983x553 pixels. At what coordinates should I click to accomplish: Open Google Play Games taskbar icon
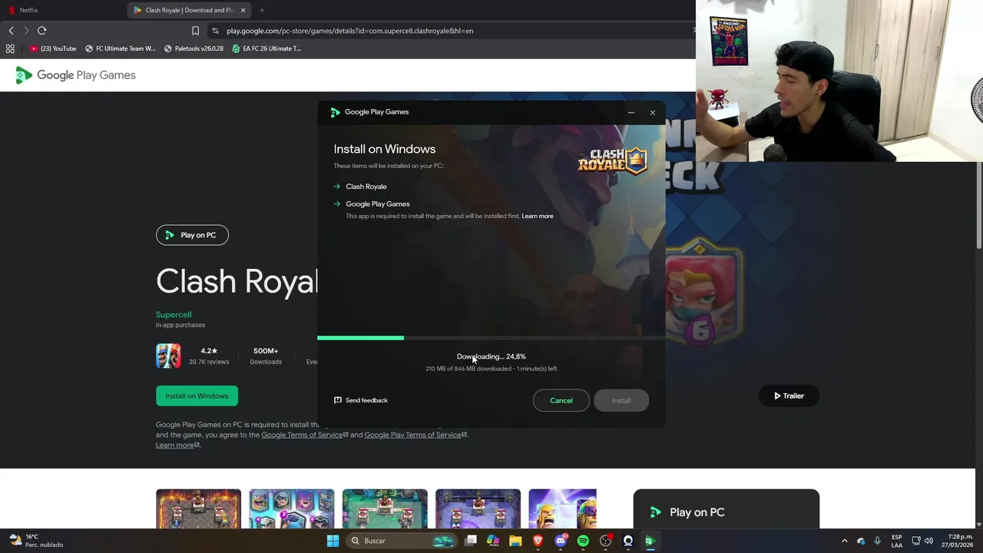(650, 541)
